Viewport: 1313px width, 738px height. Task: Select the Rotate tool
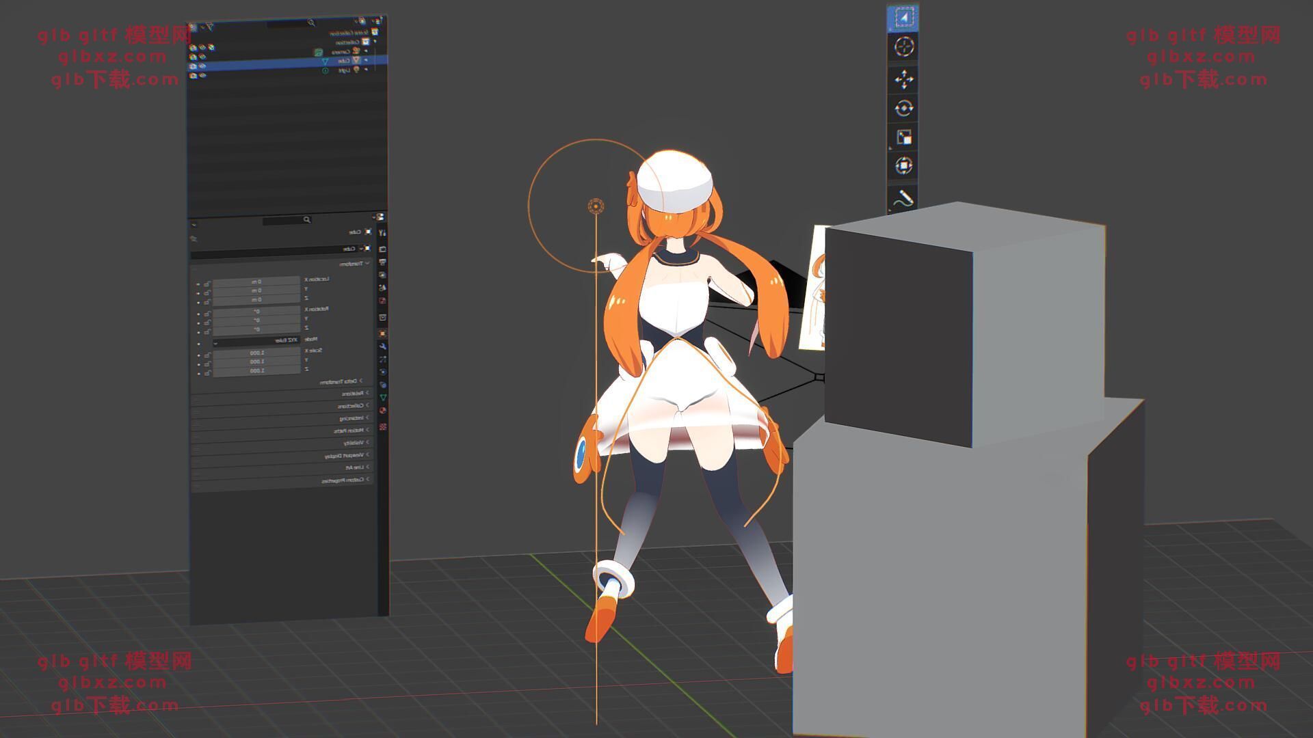(903, 108)
